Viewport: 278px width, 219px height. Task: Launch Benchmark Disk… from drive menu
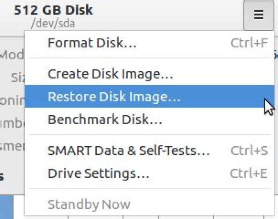(150, 119)
